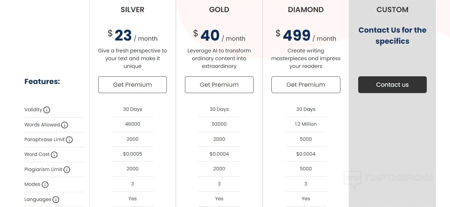
Task: Get Premium for the Gold plan
Action: coord(219,85)
